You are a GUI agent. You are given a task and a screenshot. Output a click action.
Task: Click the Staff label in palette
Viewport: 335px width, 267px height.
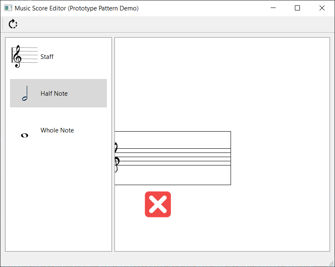pyautogui.click(x=47, y=57)
